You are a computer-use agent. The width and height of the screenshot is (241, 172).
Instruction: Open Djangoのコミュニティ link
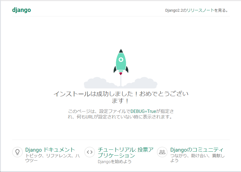tap(197, 150)
